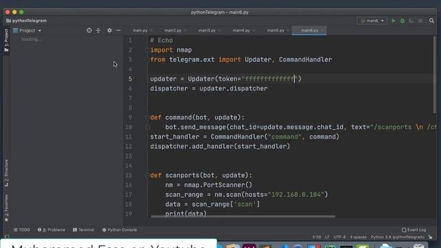Viewport: 441px width, 248px height.
Task: Click the editor vertical scrollbar
Action: tap(435, 74)
